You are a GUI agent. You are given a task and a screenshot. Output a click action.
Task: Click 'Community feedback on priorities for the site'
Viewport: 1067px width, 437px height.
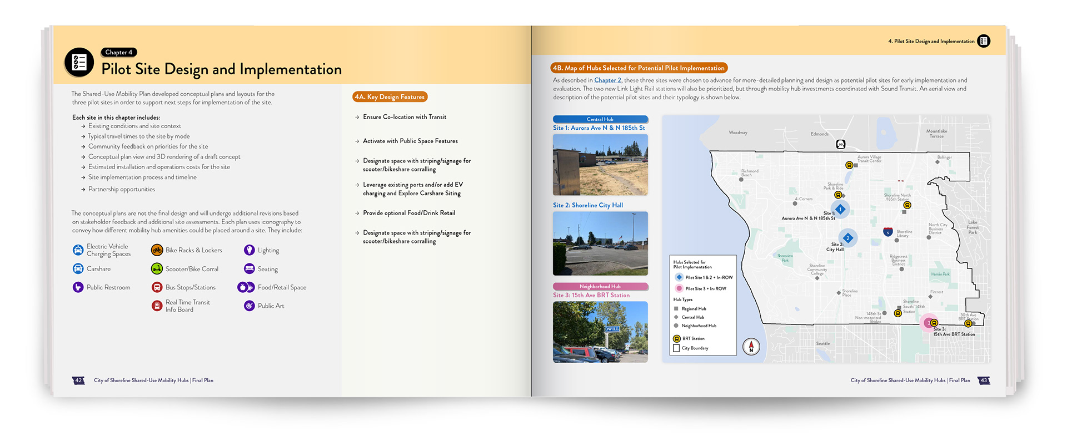148,146
